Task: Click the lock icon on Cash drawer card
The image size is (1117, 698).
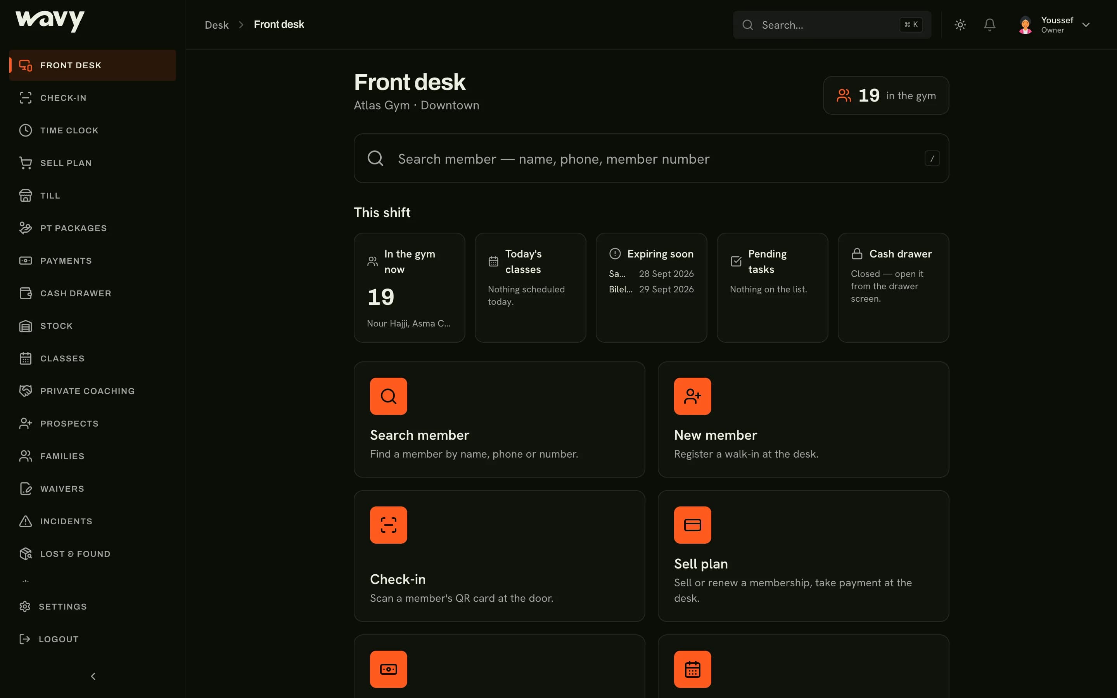Action: coord(857,254)
